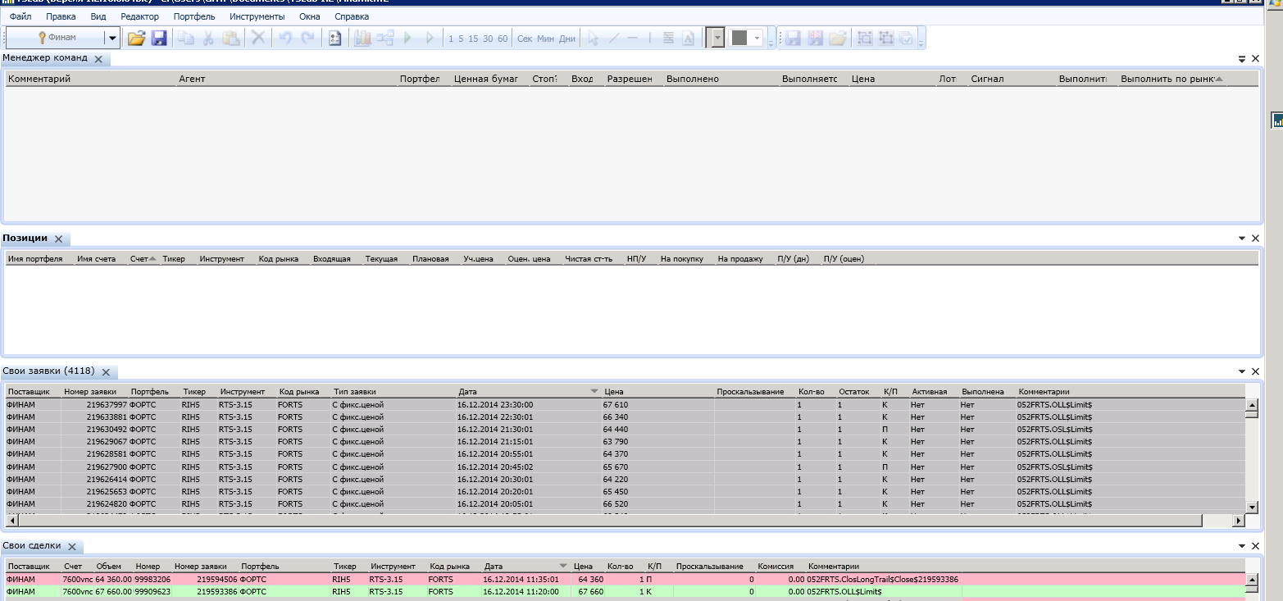The image size is (1283, 601).
Task: Open the Портфель menu
Action: click(194, 16)
